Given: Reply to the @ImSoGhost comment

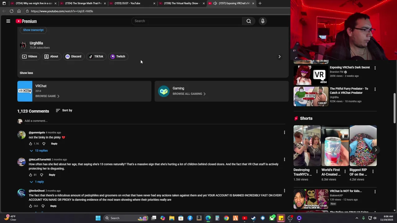Looking at the screenshot, I should [x=53, y=206].
